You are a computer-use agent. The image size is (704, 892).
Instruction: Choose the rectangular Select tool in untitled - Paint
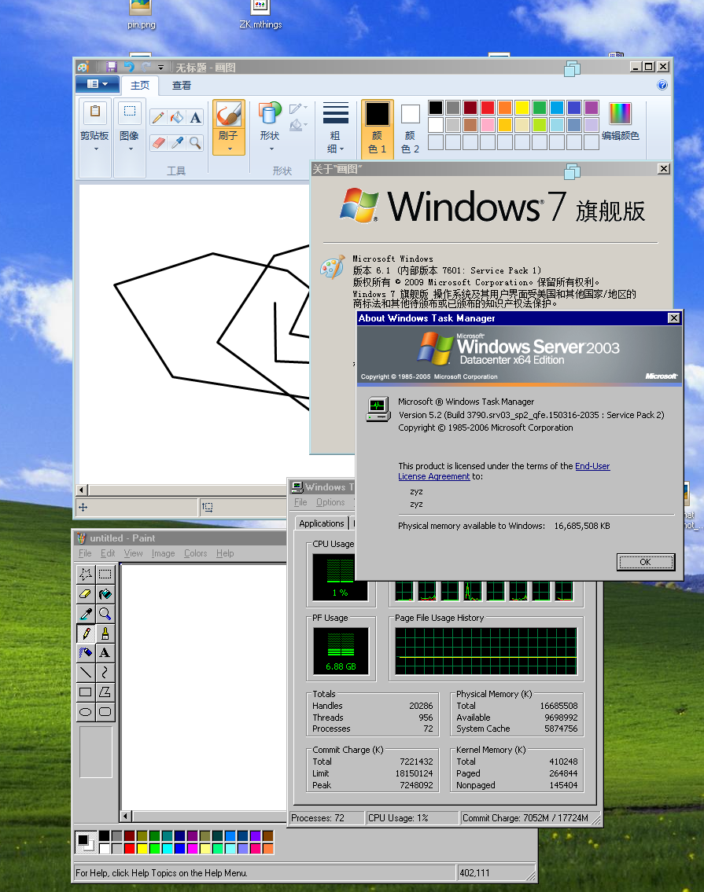click(105, 574)
